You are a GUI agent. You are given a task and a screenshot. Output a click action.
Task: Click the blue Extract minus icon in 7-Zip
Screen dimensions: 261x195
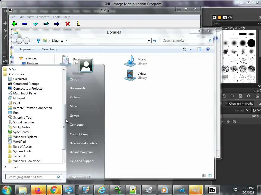25,24
